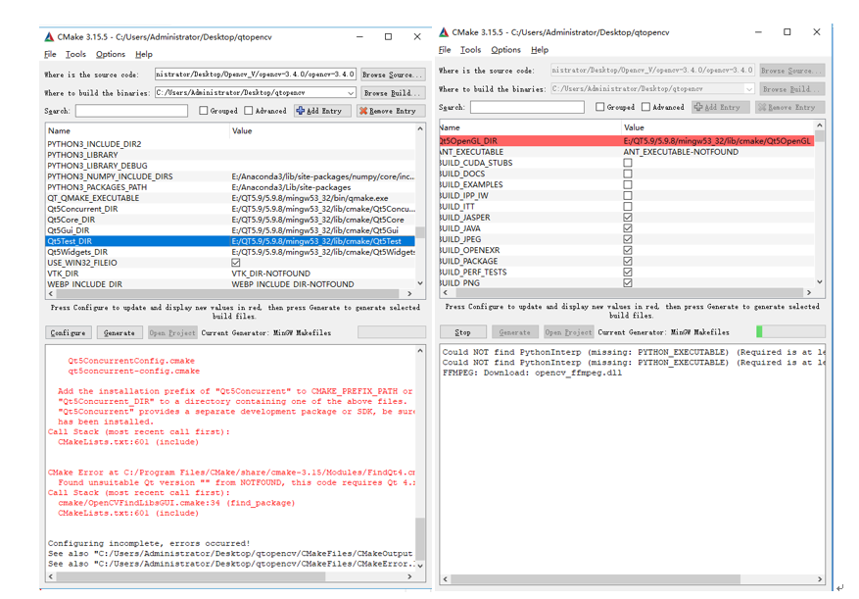The width and height of the screenshot is (859, 599).
Task: Click Browse Source button in left window
Action: pos(393,75)
